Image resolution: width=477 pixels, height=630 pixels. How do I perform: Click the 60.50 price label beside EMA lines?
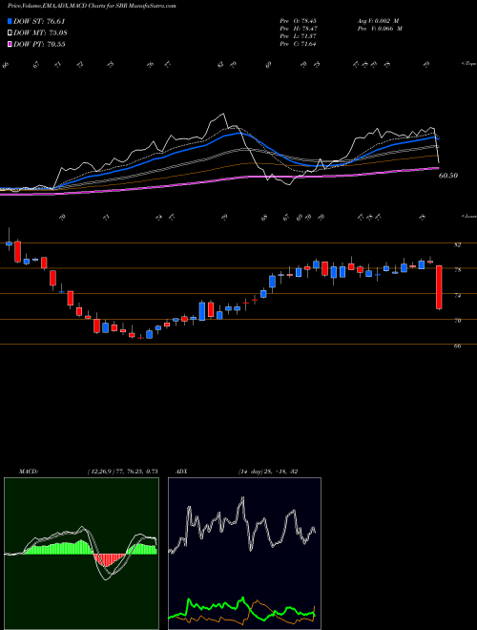click(448, 176)
